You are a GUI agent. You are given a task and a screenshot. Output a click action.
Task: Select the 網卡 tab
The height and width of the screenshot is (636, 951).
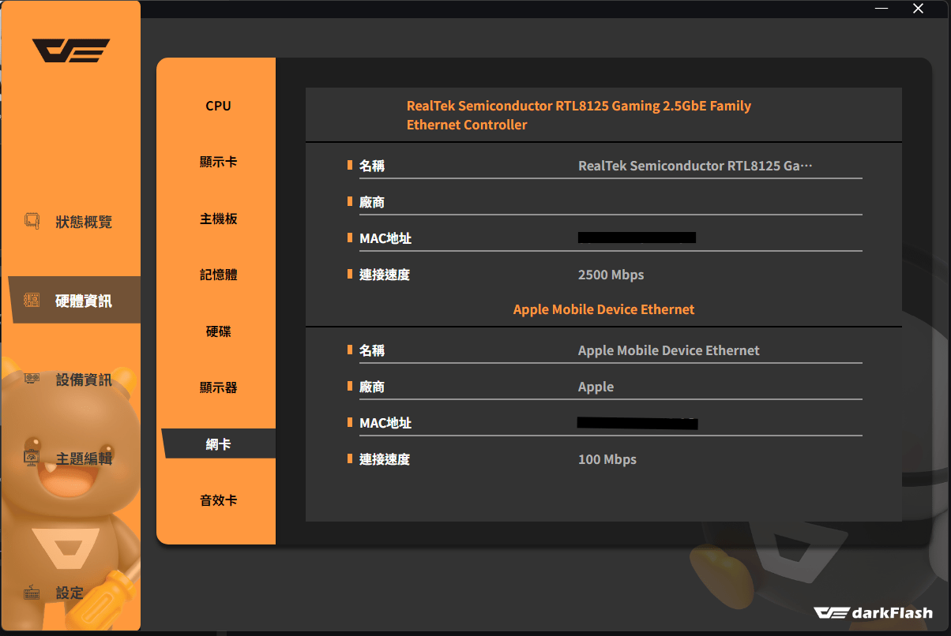click(x=218, y=444)
